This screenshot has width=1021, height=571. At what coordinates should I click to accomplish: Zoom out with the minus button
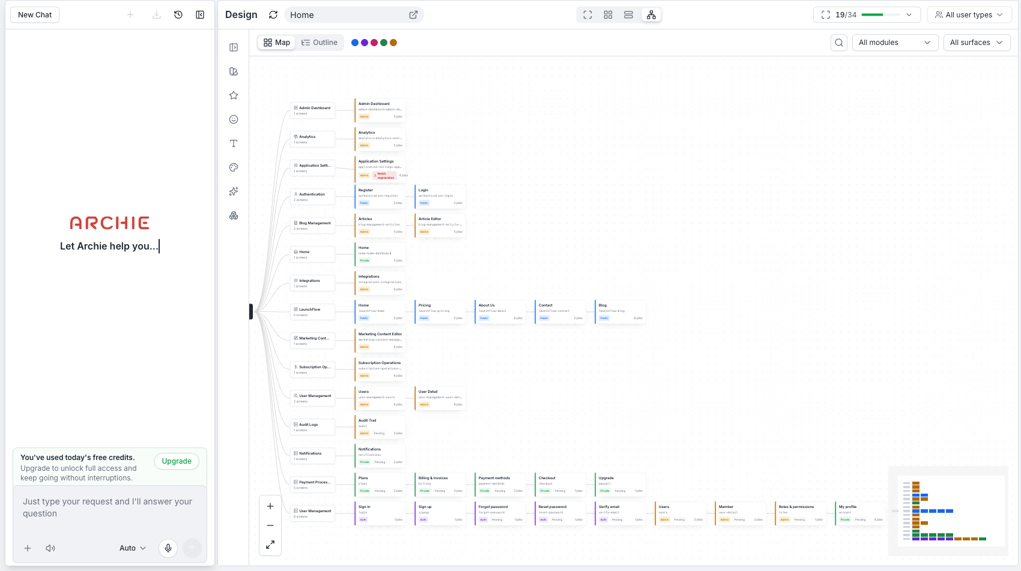(x=270, y=525)
